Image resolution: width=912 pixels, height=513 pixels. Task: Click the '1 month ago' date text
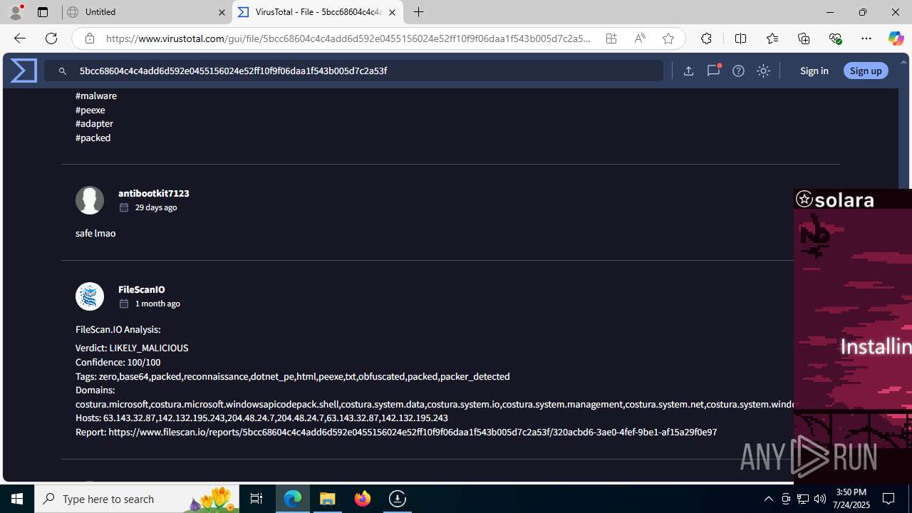pyautogui.click(x=157, y=304)
